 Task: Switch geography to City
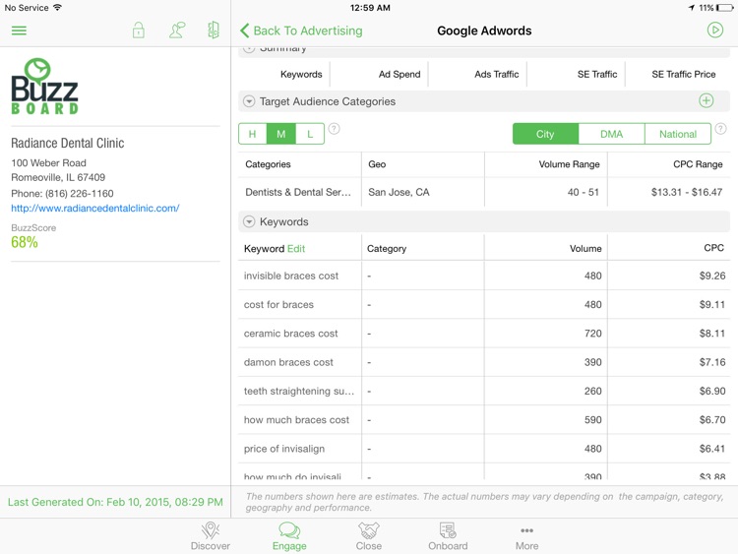coord(545,134)
